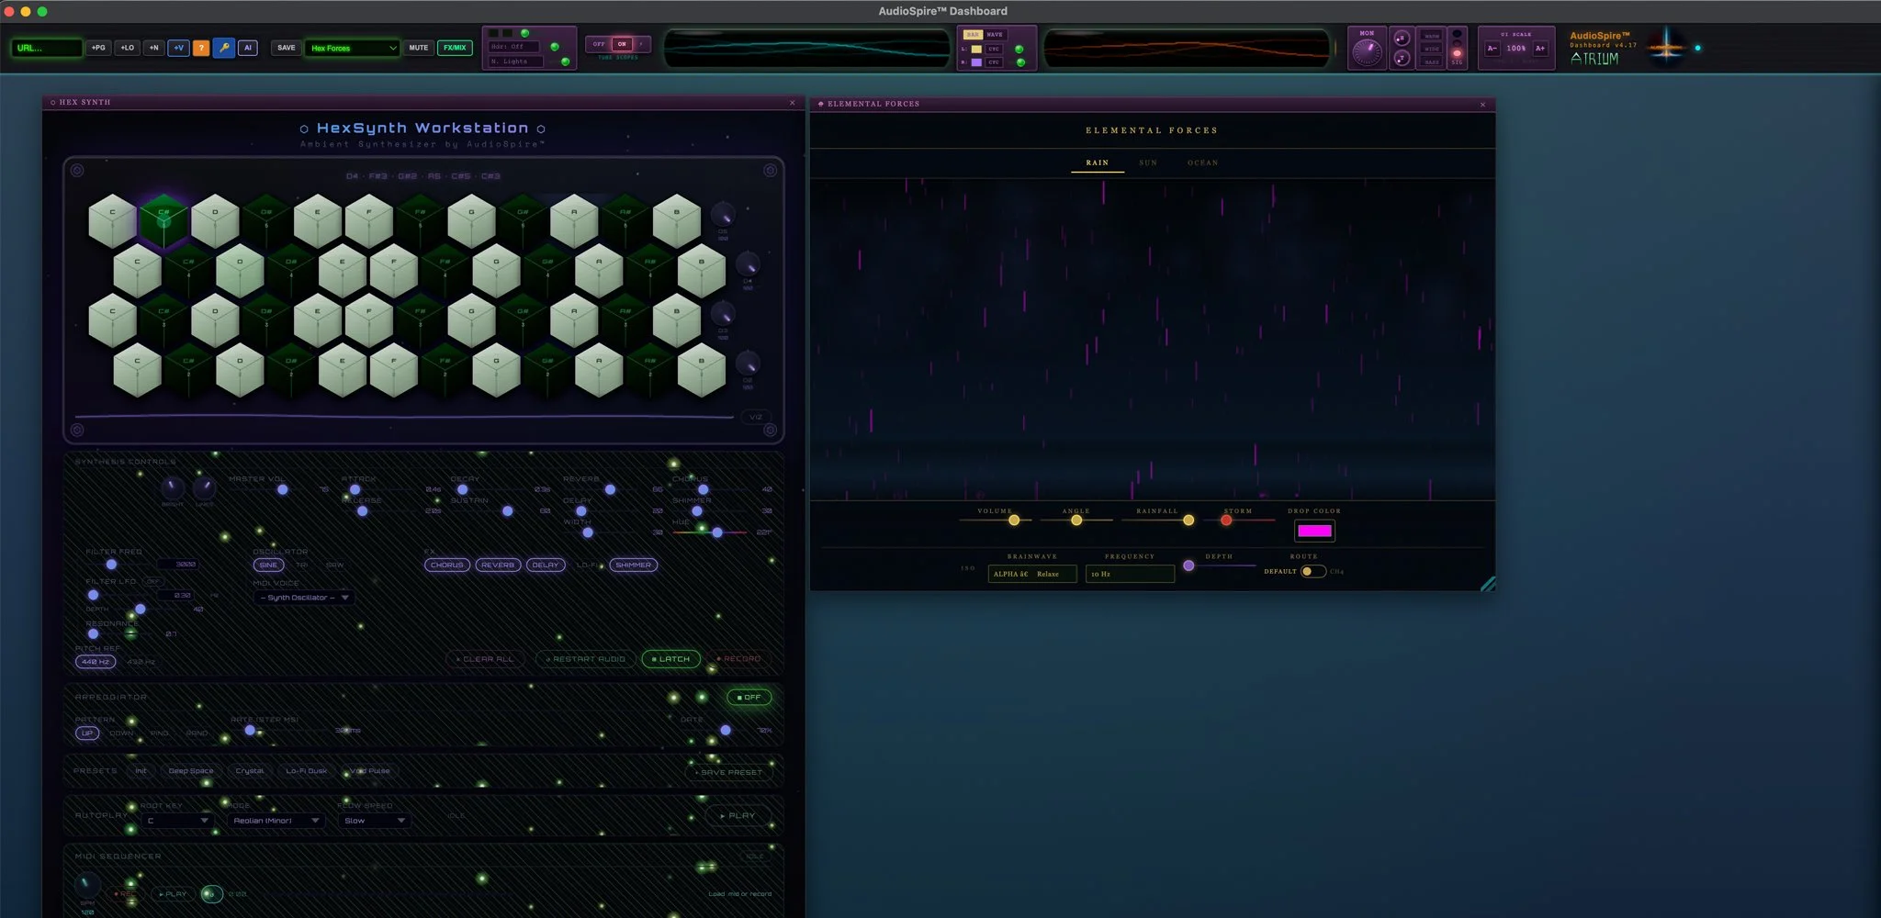Click the Filter Freq 3000 value field

(180, 565)
